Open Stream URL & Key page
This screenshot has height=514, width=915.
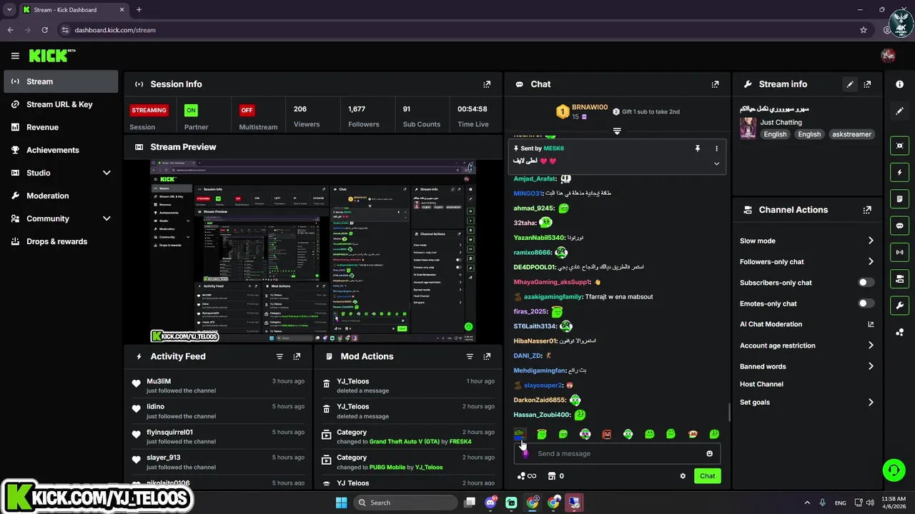(61, 104)
